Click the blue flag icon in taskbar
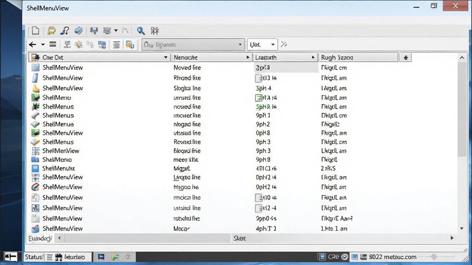 click(x=101, y=257)
